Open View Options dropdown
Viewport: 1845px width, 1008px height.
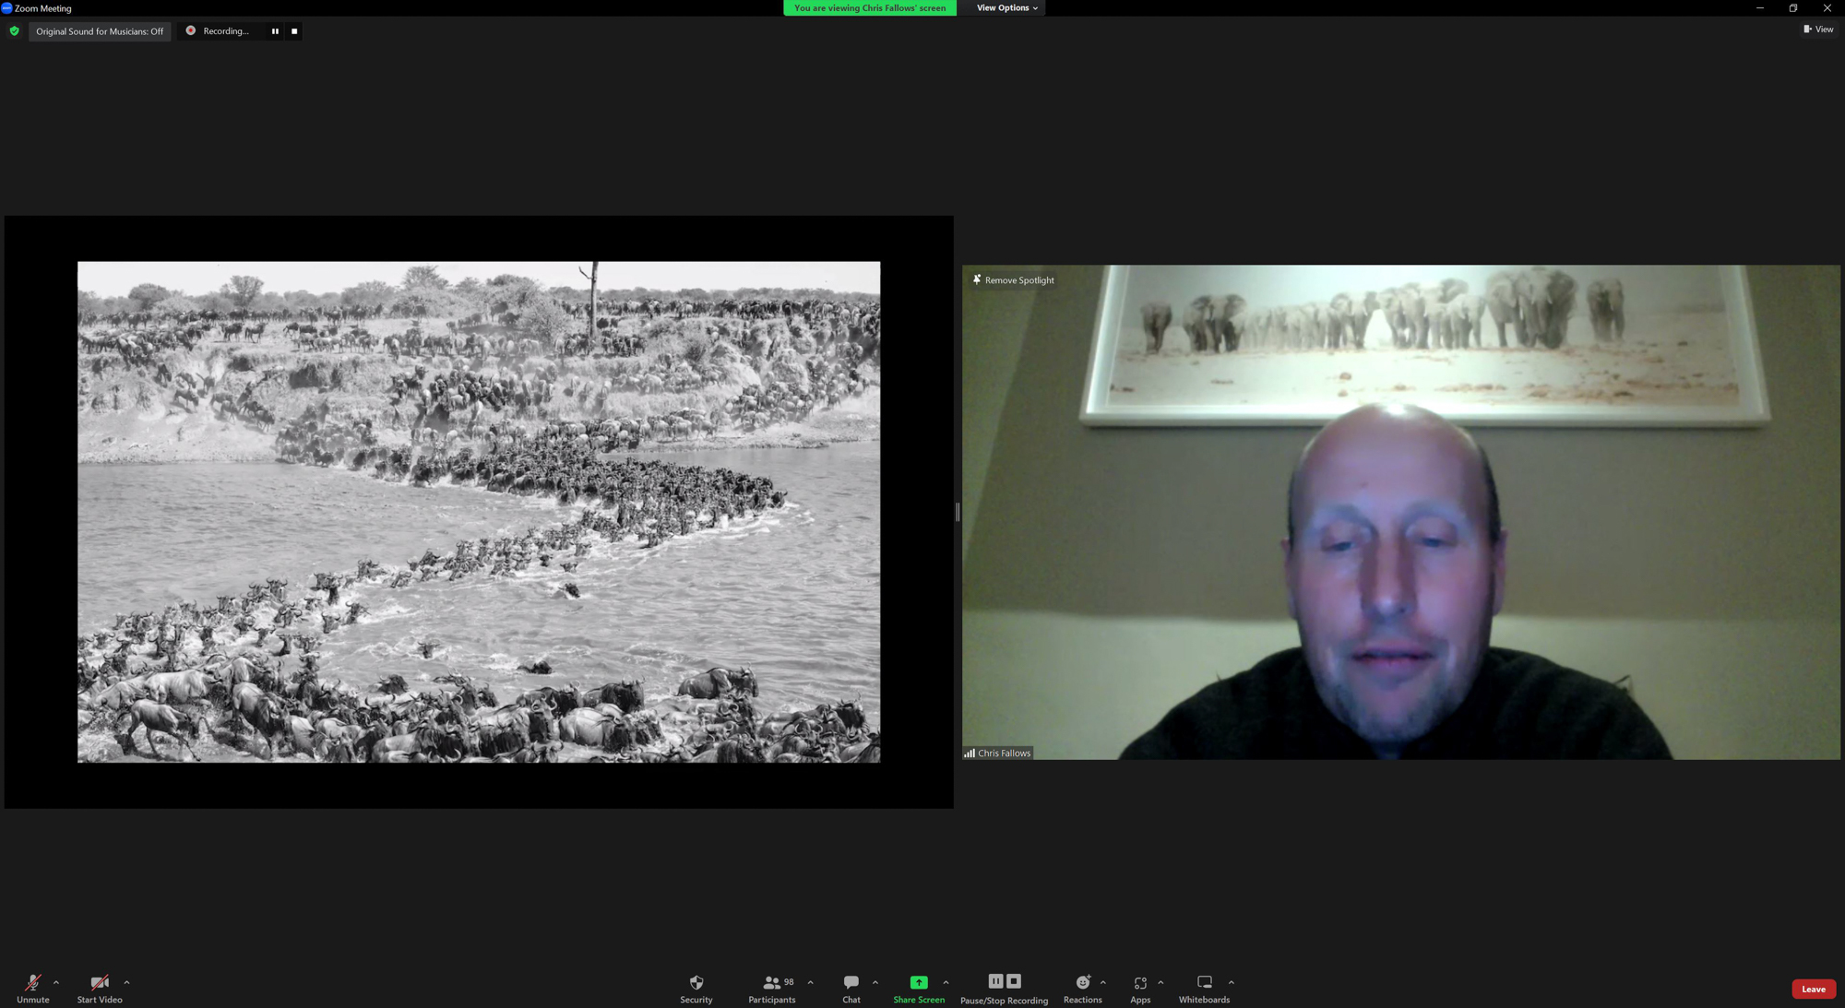pyautogui.click(x=1006, y=8)
